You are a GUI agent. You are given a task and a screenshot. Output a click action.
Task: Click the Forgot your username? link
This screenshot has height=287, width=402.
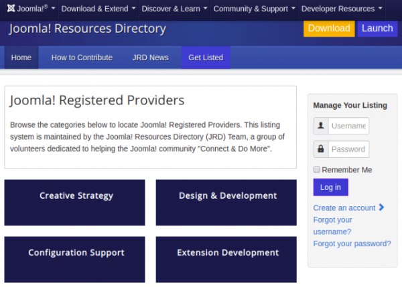point(332,225)
